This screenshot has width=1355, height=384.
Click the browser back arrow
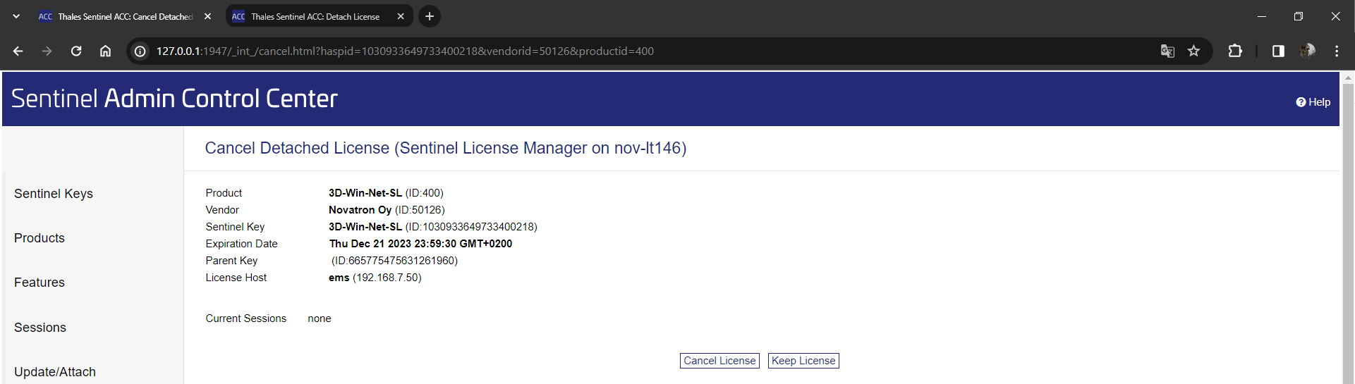coord(18,51)
